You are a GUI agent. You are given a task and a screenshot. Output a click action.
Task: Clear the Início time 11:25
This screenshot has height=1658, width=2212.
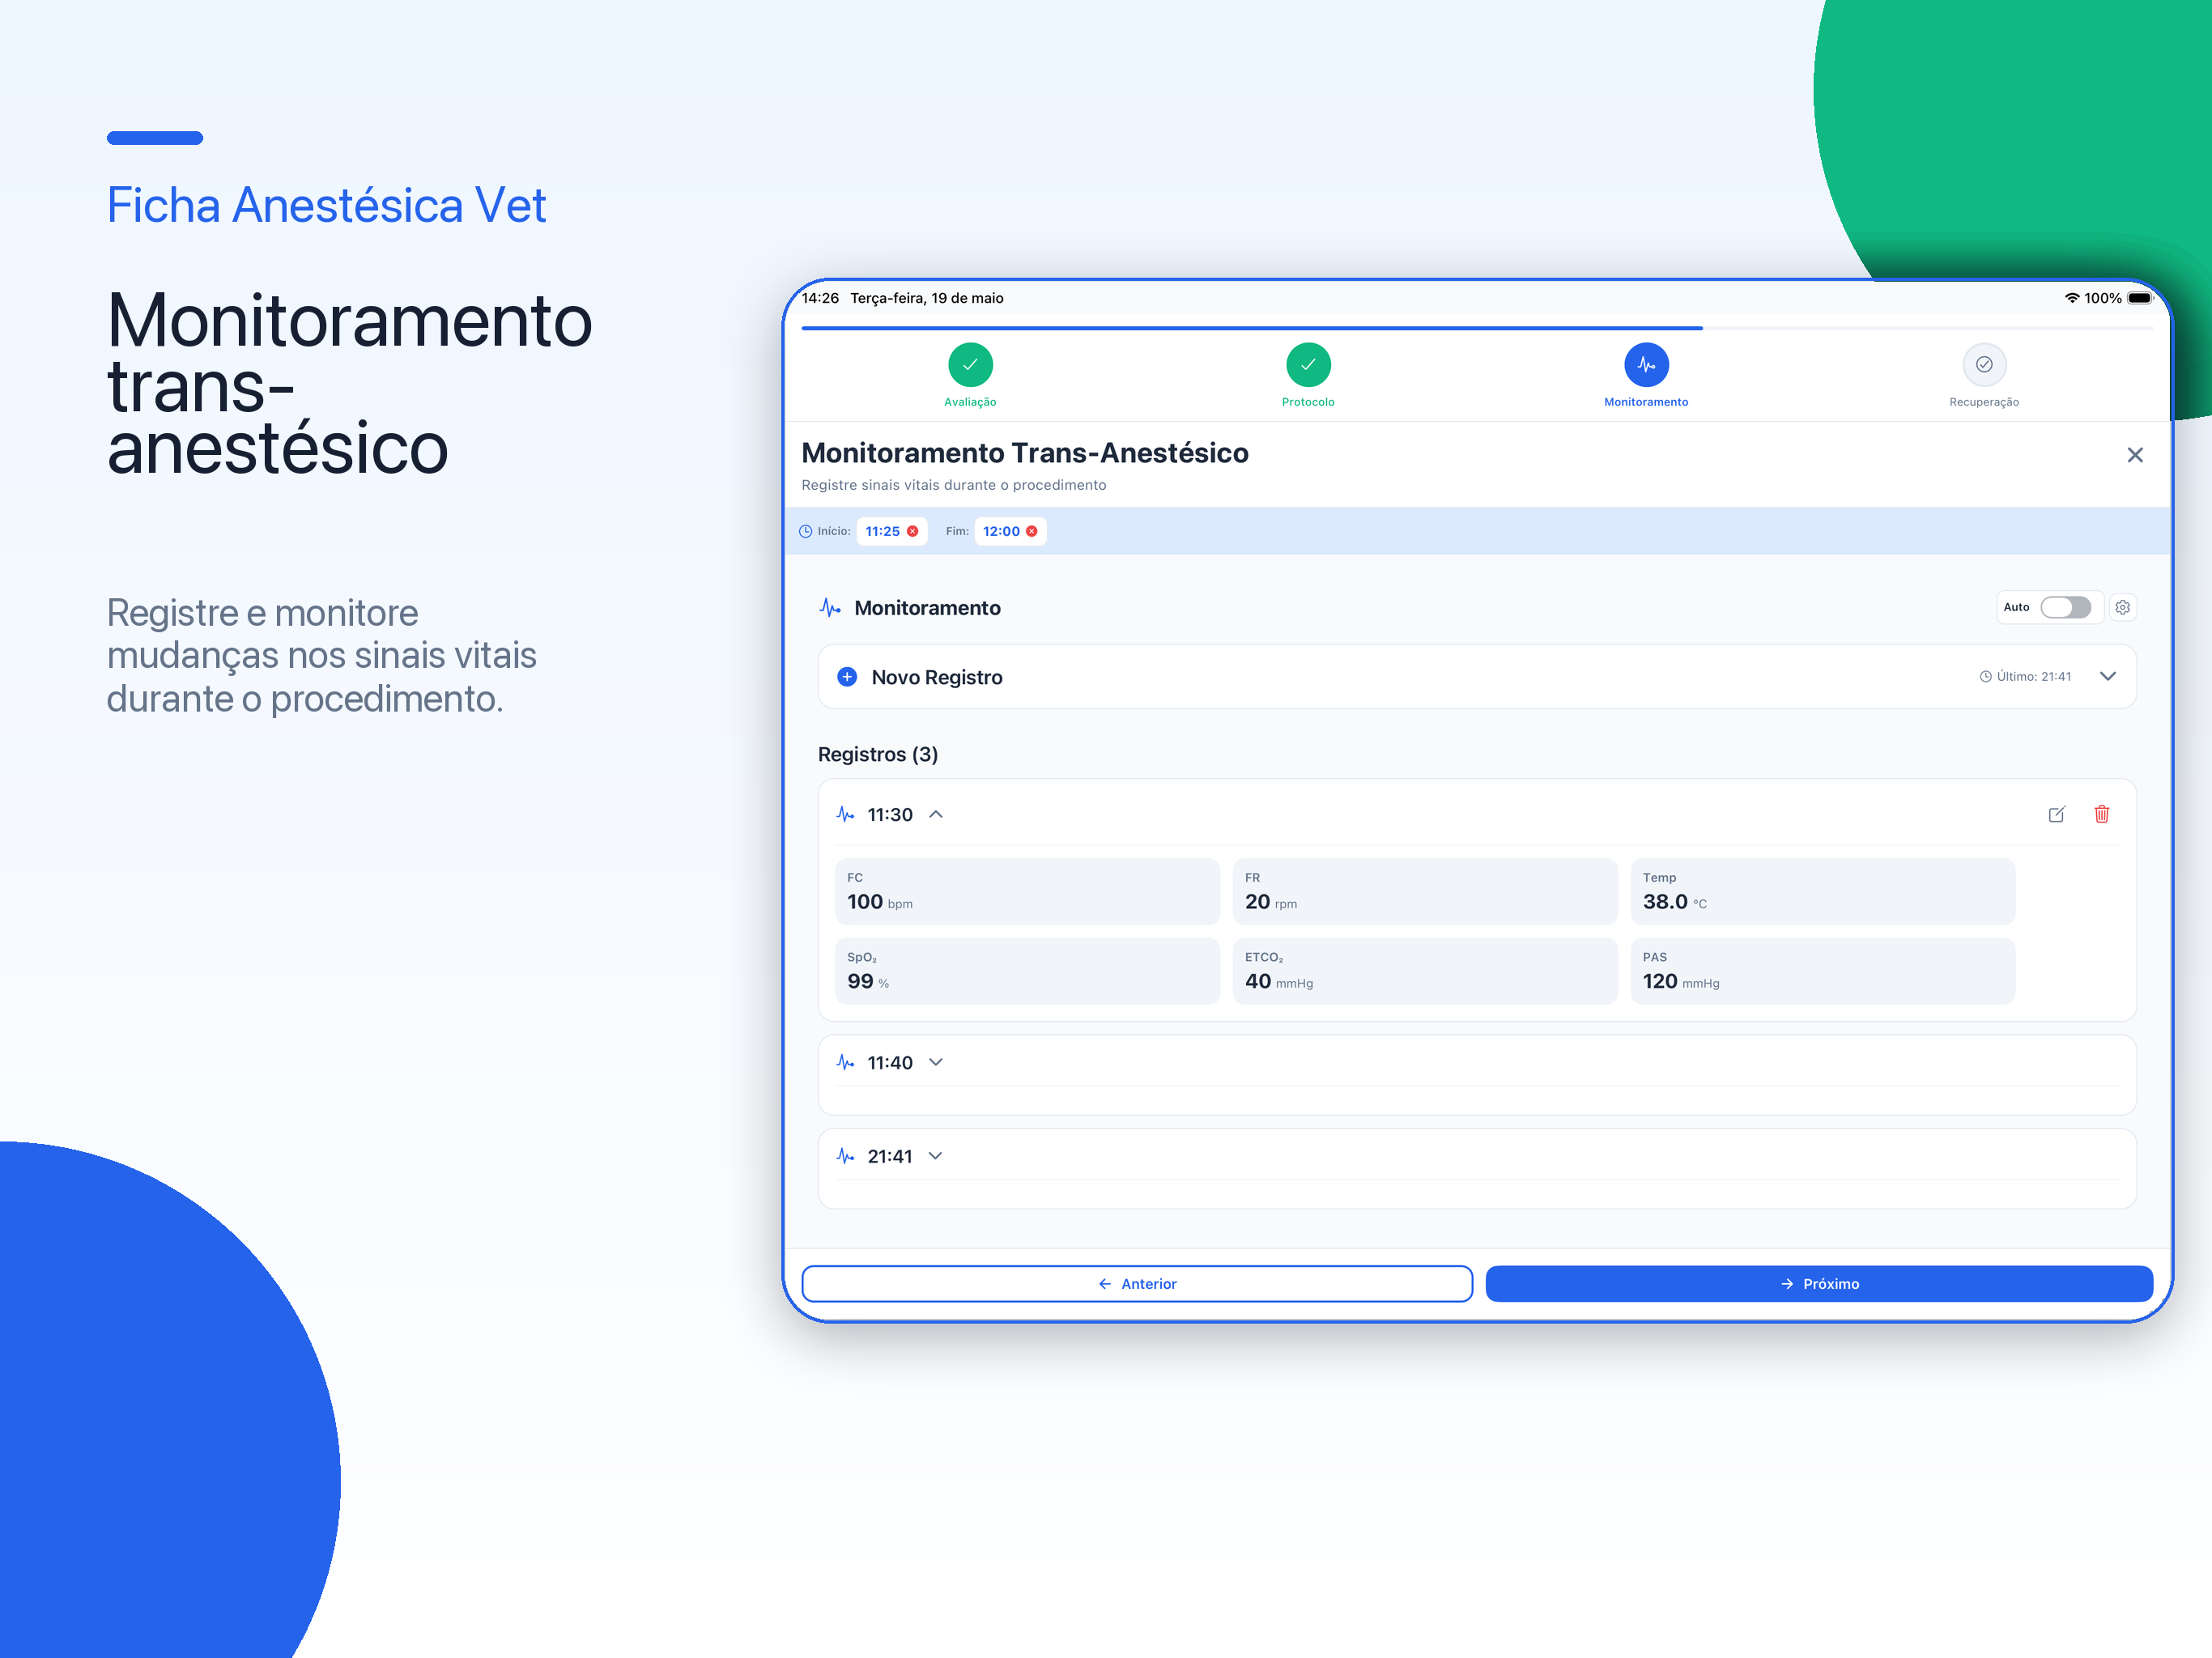click(913, 531)
